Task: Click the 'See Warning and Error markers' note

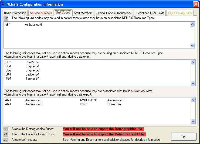Action: (111, 140)
